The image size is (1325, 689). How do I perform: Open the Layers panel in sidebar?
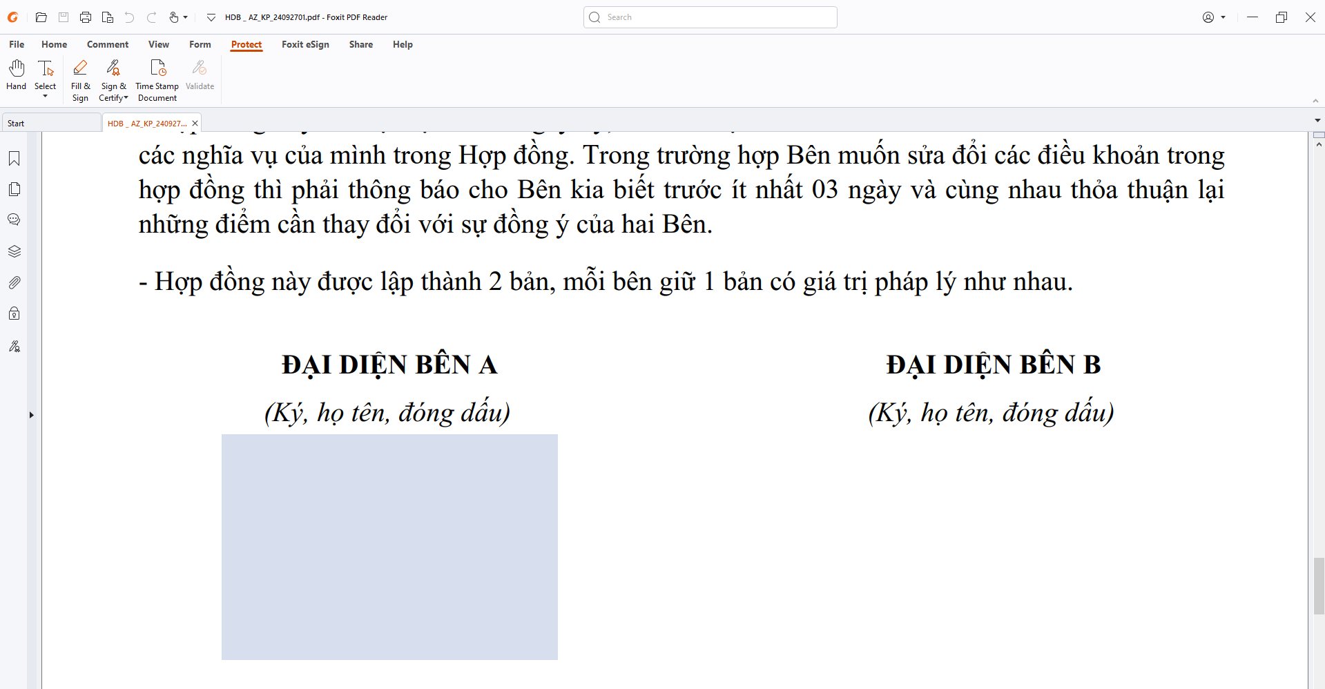pyautogui.click(x=14, y=251)
